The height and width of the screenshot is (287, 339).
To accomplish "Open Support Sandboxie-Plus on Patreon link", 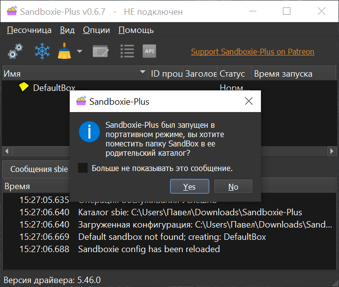I will (x=253, y=52).
